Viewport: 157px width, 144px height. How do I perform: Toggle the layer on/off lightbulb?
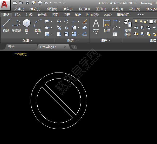(136, 21)
